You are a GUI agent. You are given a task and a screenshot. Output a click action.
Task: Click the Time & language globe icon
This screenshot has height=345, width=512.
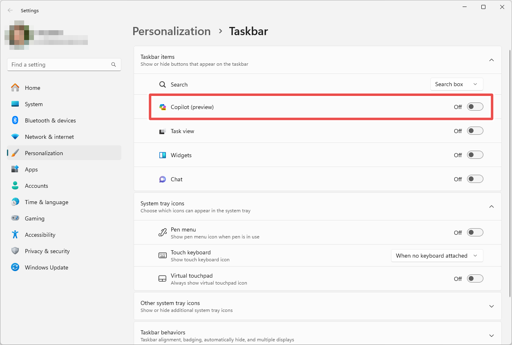(15, 202)
